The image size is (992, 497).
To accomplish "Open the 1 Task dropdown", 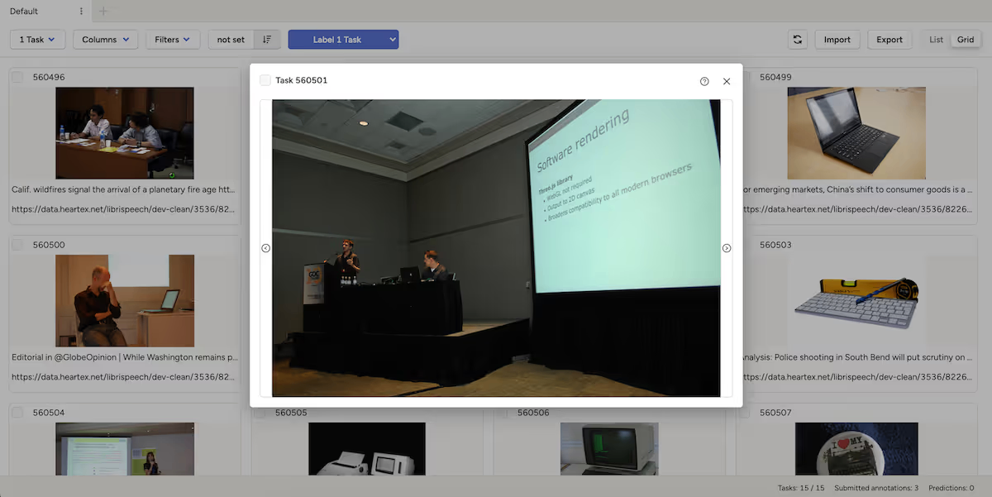I will 37,40.
